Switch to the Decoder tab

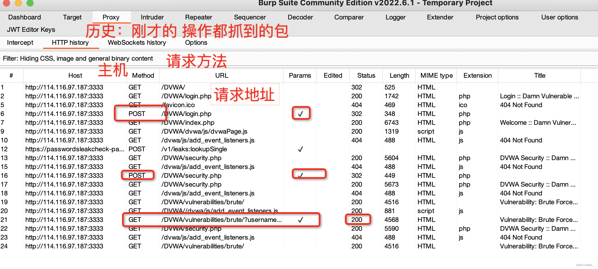pos(300,17)
